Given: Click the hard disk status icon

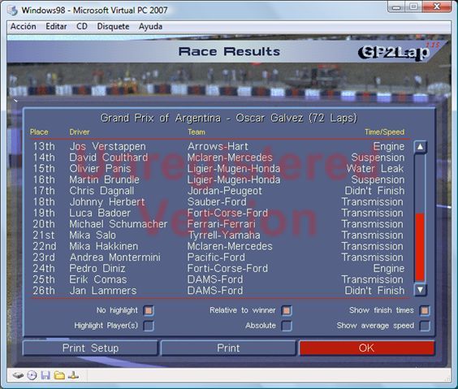Looking at the screenshot, I should pyautogui.click(x=18, y=375).
